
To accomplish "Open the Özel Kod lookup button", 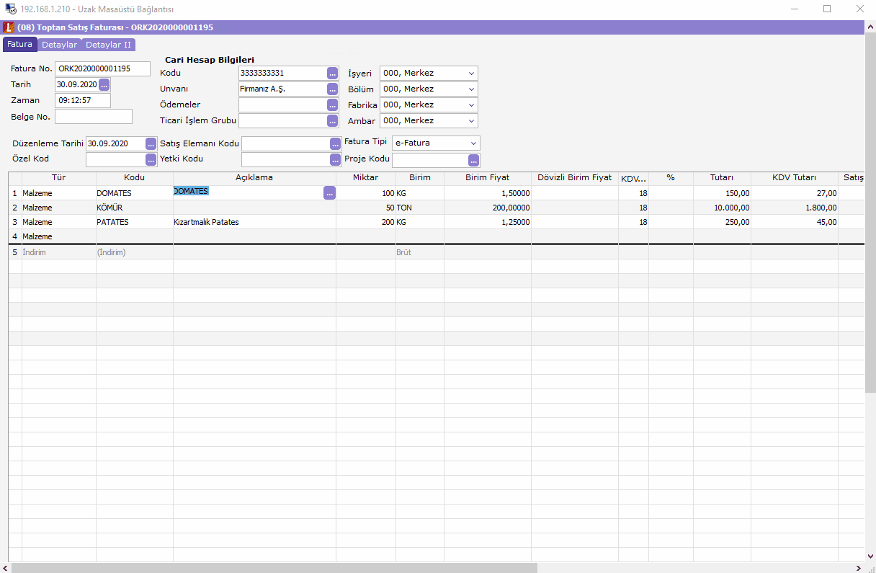I will tap(151, 159).
